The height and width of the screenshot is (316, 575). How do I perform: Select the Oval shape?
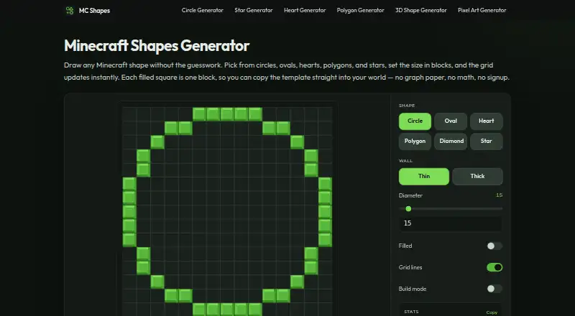pyautogui.click(x=451, y=121)
